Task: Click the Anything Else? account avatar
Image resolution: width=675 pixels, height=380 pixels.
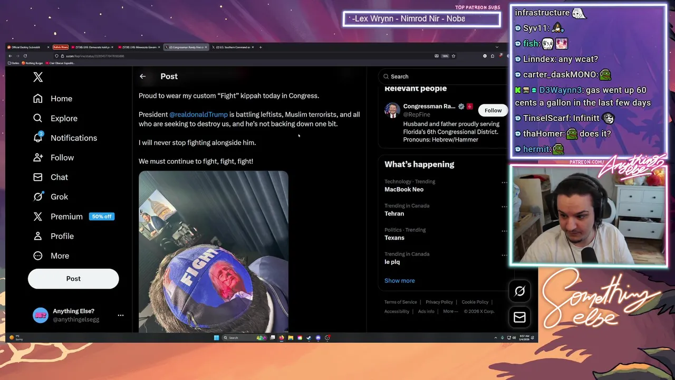Action: pos(41,315)
